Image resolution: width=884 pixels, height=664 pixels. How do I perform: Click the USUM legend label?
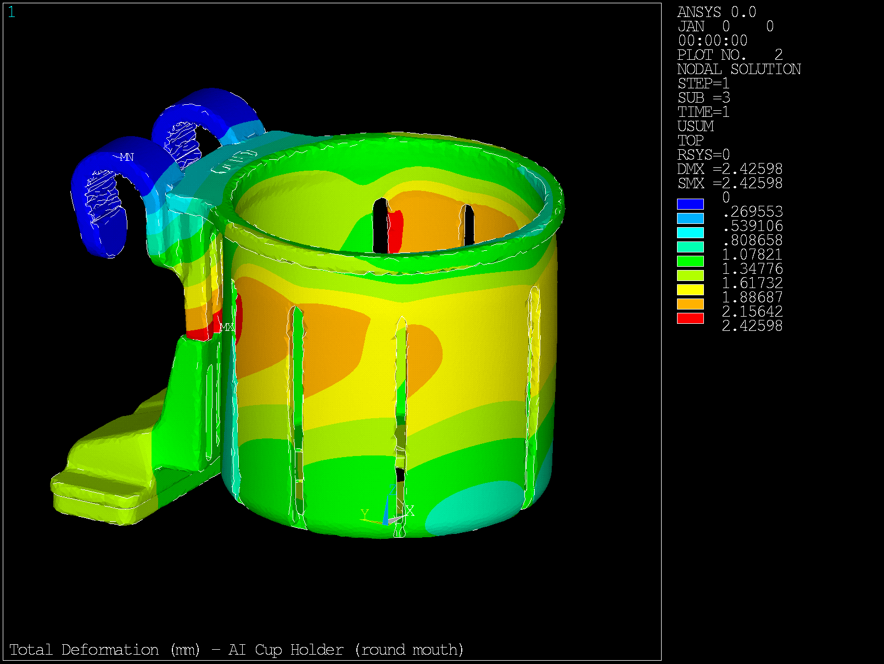pos(696,126)
